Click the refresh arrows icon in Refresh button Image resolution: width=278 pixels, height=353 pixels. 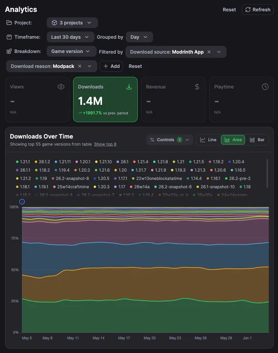pyautogui.click(x=247, y=10)
